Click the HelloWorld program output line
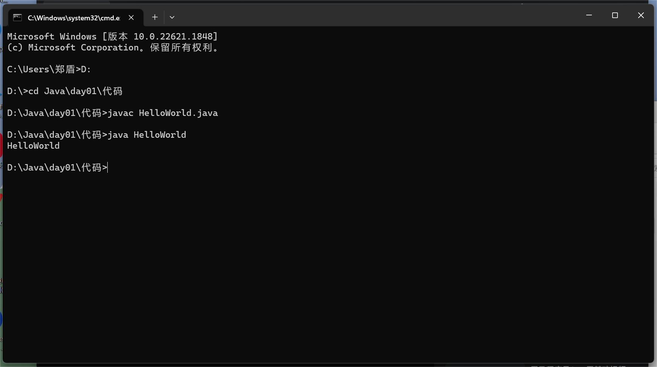This screenshot has width=657, height=367. coord(33,146)
